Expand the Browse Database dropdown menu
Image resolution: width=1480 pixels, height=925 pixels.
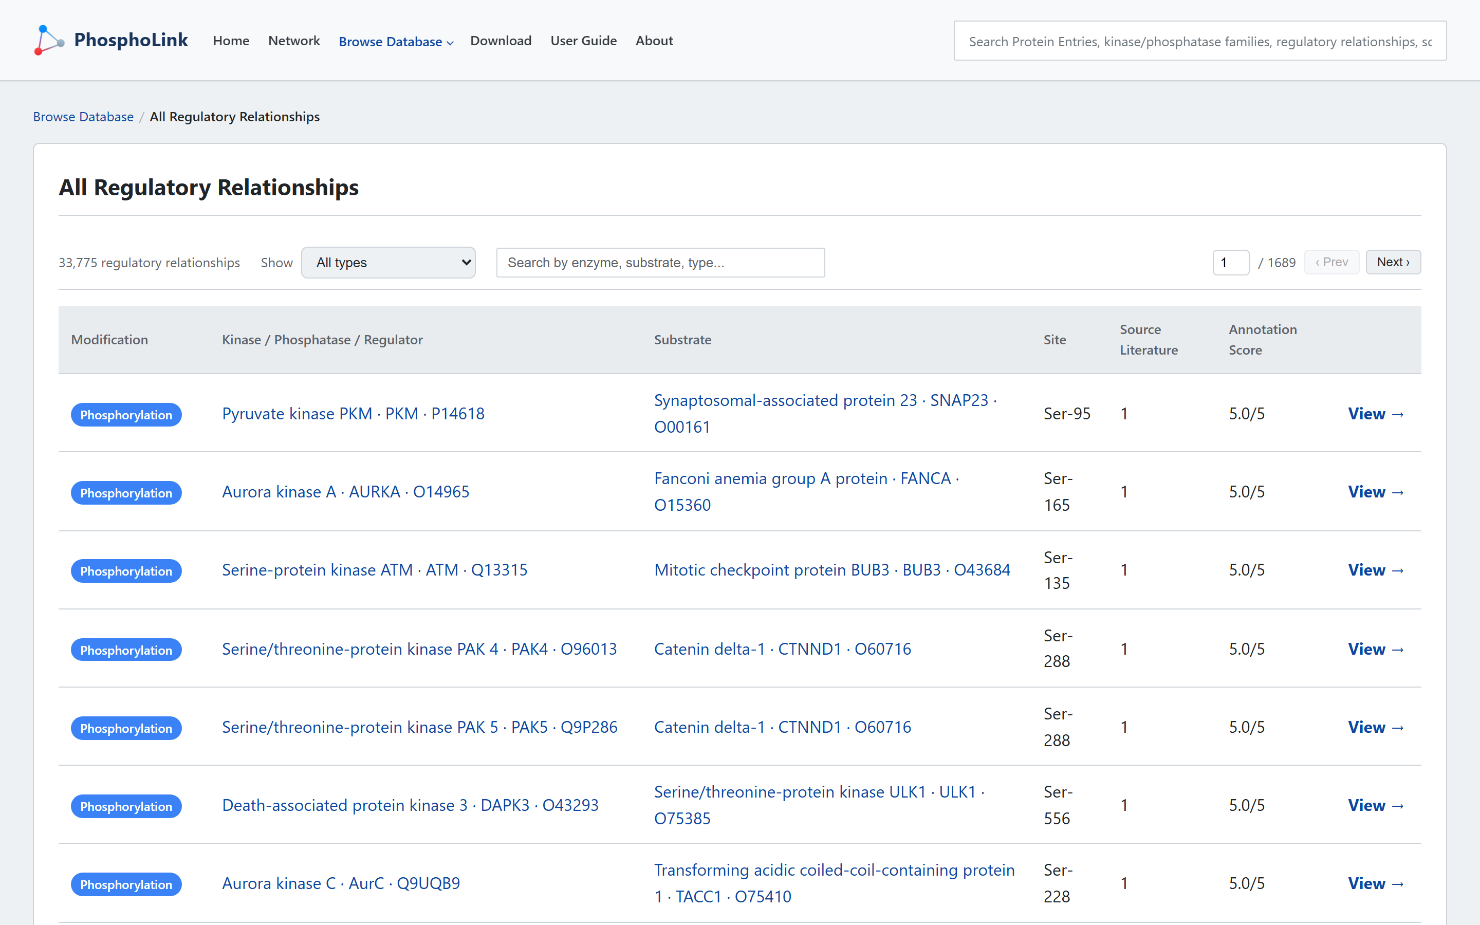396,42
